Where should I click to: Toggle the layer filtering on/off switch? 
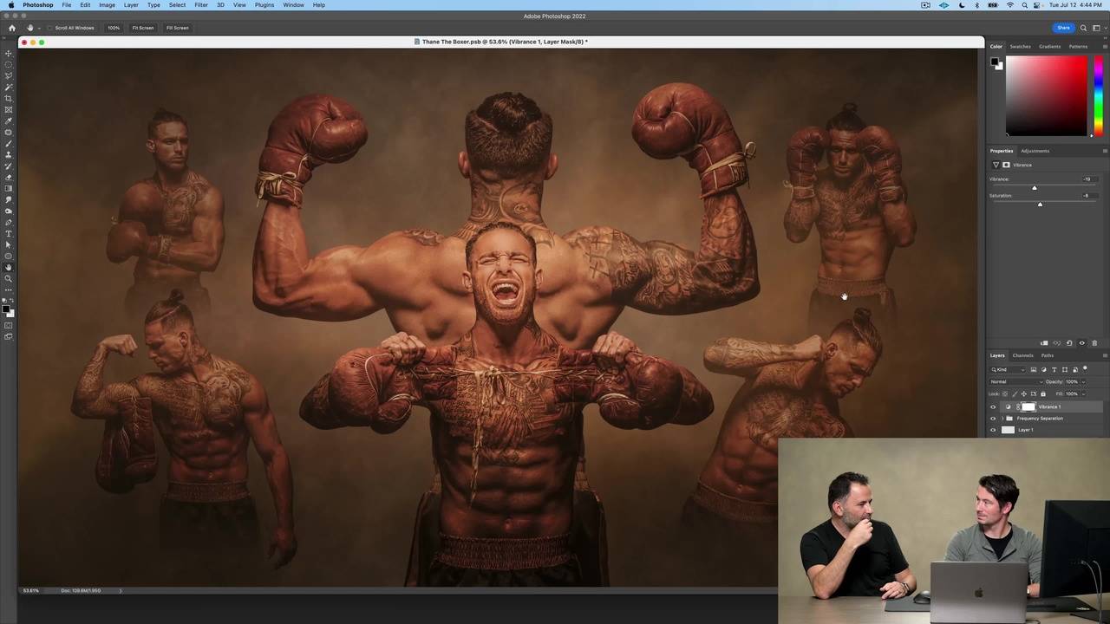pyautogui.click(x=1085, y=369)
